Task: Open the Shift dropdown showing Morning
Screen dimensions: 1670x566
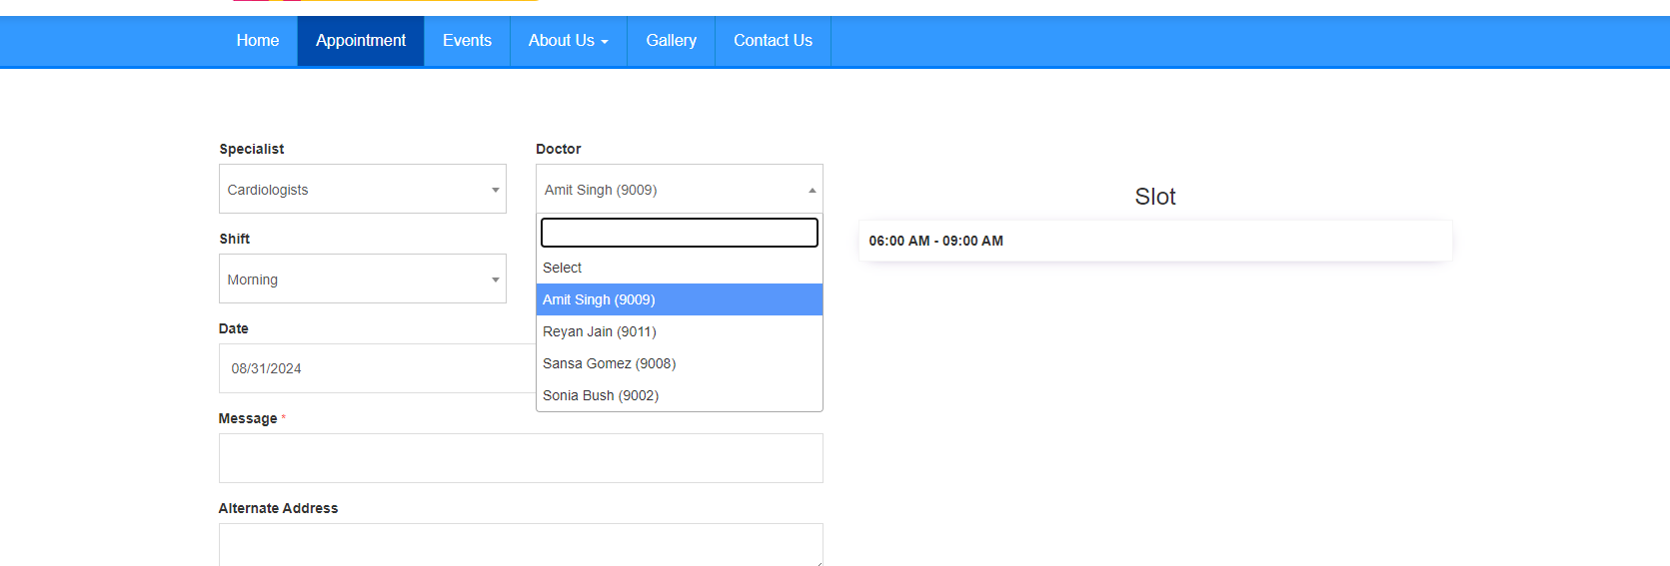Action: (x=363, y=279)
